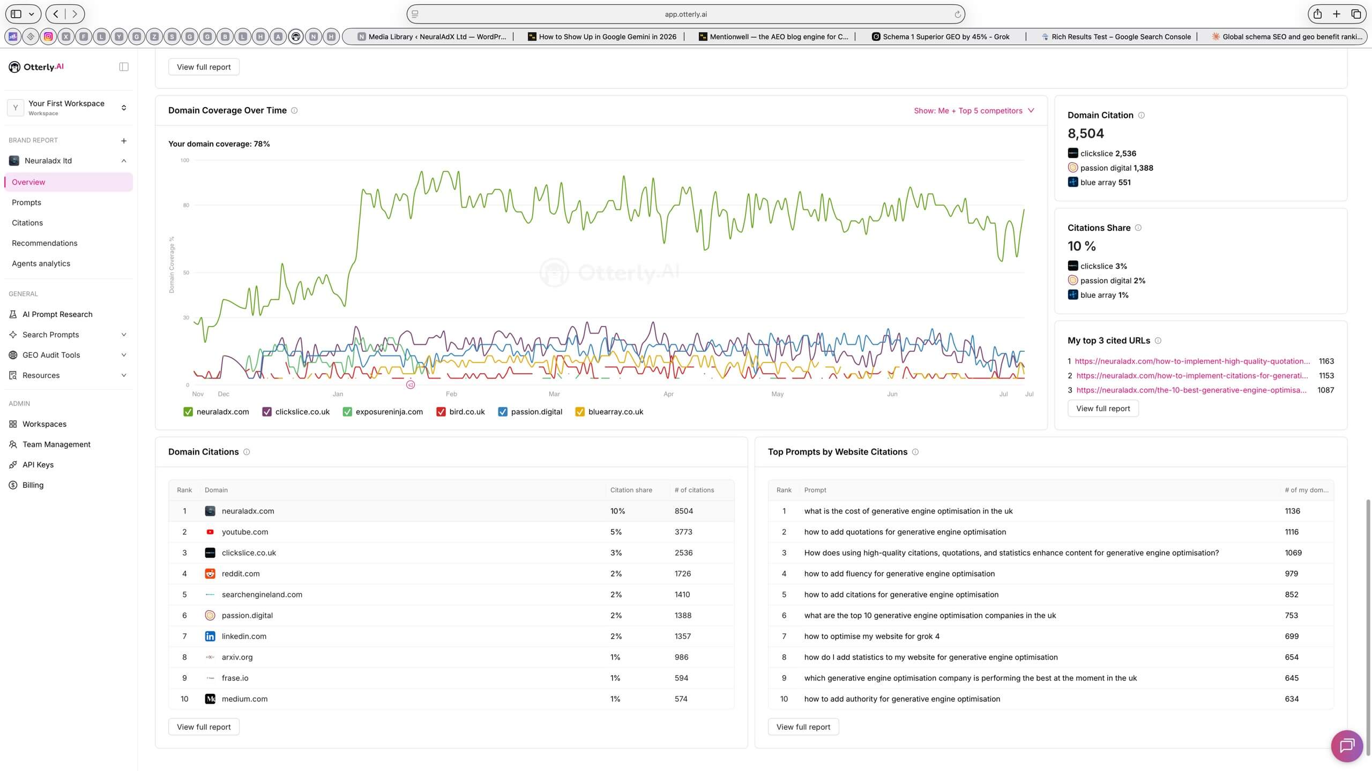
Task: Click the info icon beside My top 3 cited URLs
Action: click(1158, 341)
